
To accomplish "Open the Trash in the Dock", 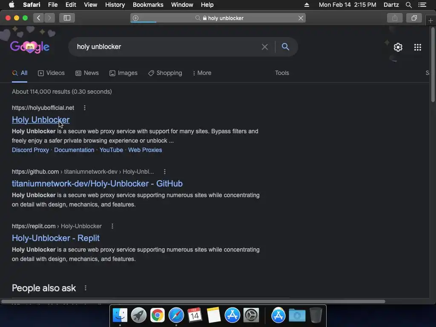I will (x=316, y=316).
